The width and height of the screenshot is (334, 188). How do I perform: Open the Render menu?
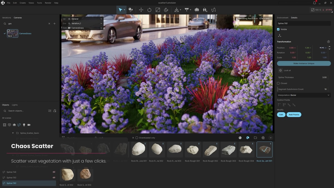[x=48, y=3]
